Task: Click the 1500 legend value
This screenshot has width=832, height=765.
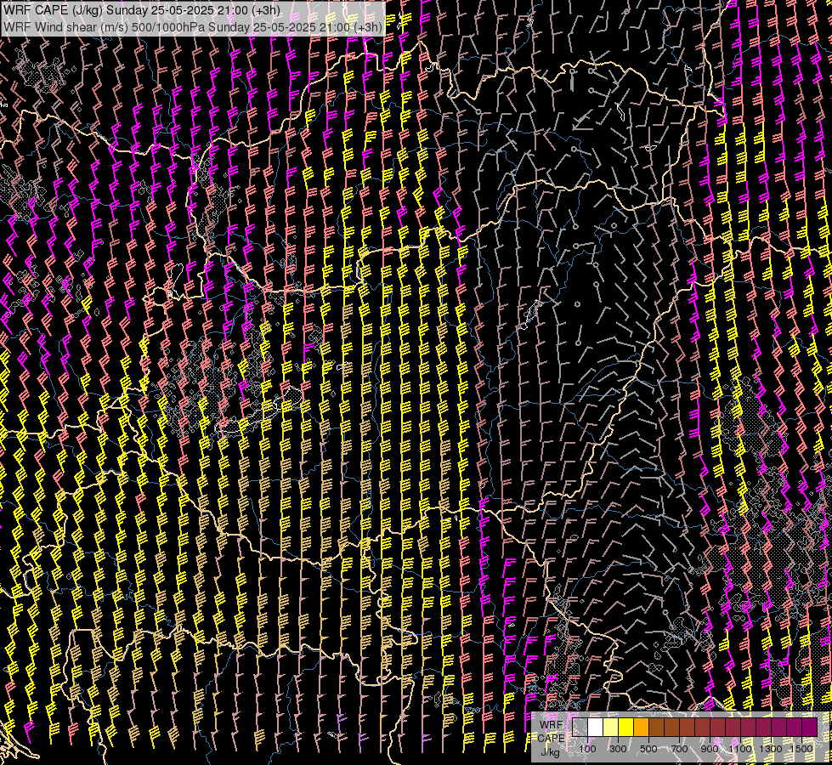Action: 801,749
